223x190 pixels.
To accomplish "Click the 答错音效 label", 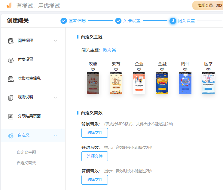I will 91,171.
